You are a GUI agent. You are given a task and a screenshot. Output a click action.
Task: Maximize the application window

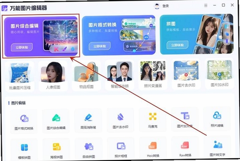tap(223, 5)
